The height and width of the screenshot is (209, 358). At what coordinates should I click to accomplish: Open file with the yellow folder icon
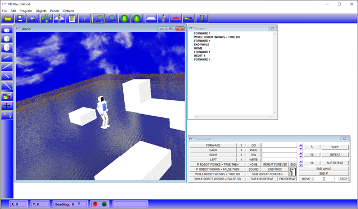pos(8,19)
